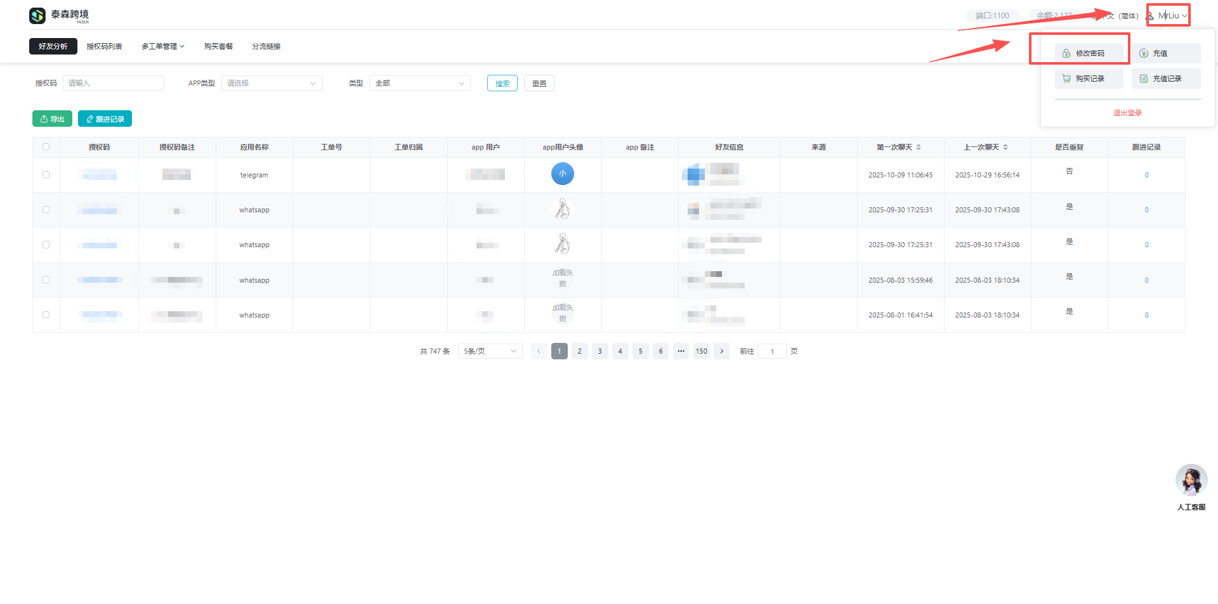1218x604 pixels.
Task: Toggle the select-all checkbox in table header
Action: pos(46,147)
